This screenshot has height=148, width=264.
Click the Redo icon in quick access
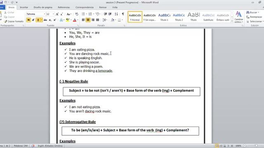click(x=12, y=2)
